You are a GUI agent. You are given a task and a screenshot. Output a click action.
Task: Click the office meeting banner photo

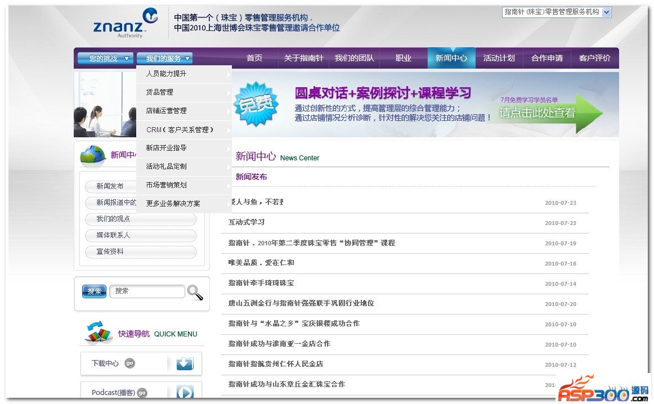click(105, 105)
